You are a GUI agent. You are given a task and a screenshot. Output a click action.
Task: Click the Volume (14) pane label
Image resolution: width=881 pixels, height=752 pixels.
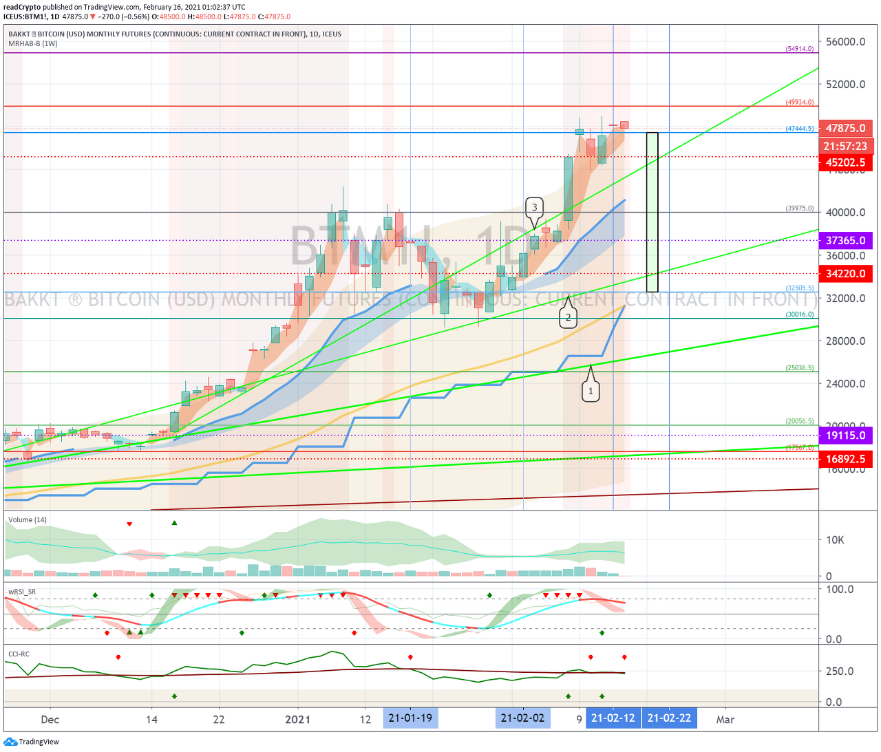[x=28, y=519]
